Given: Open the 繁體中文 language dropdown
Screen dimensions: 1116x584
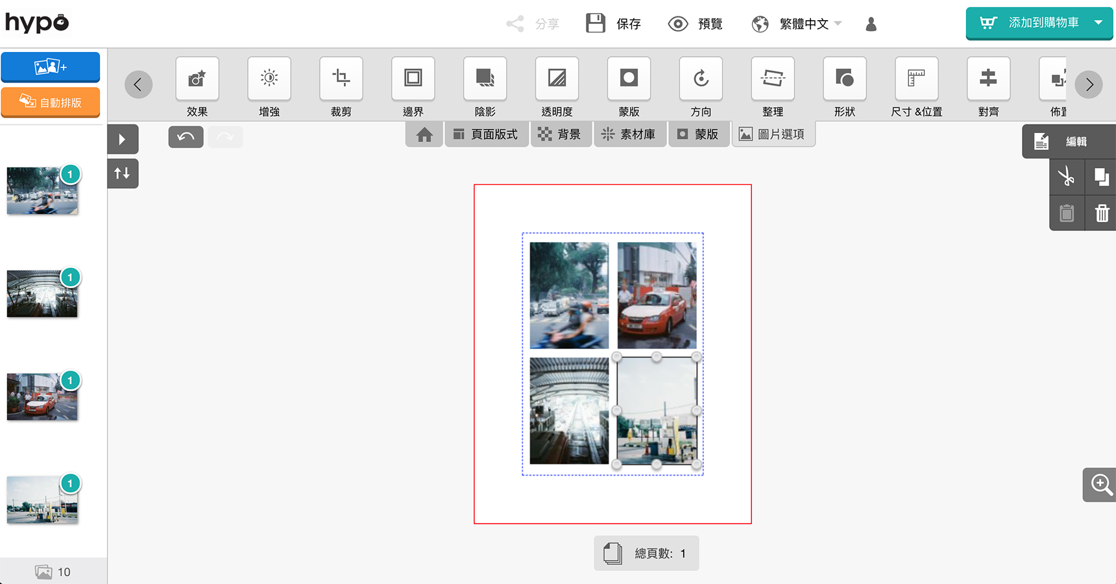Looking at the screenshot, I should 797,24.
